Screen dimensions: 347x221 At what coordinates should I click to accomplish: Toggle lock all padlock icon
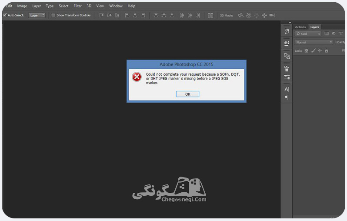tap(327, 51)
